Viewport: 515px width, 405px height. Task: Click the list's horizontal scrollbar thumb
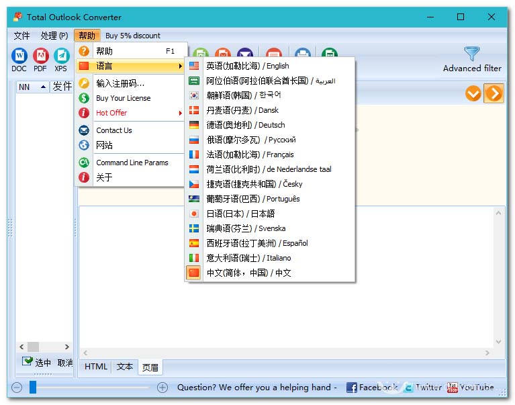pos(33,347)
